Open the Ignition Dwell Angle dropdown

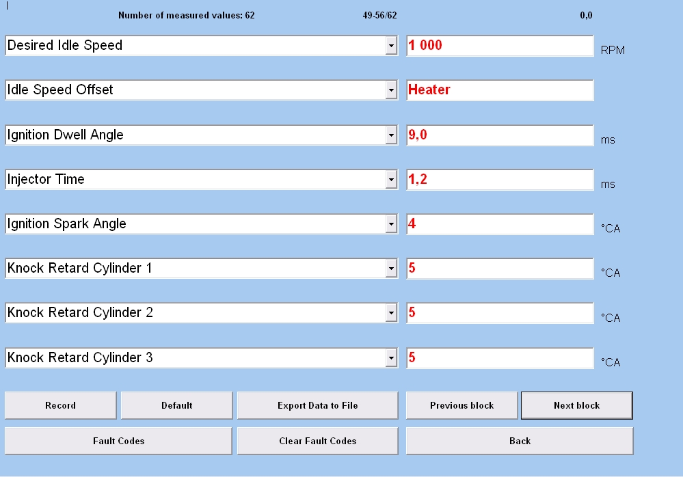click(x=391, y=135)
